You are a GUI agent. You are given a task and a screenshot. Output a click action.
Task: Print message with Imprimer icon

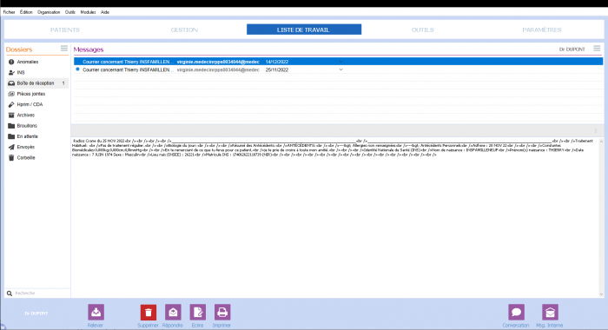point(222,312)
